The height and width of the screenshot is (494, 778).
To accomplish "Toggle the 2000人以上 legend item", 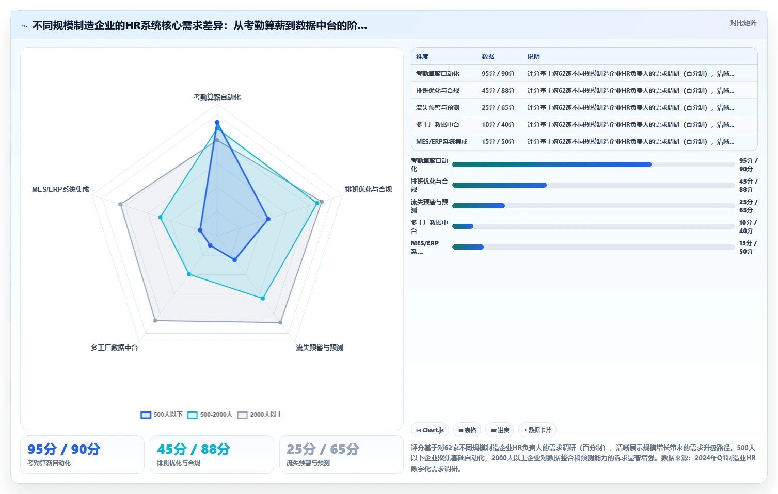I will (x=260, y=415).
